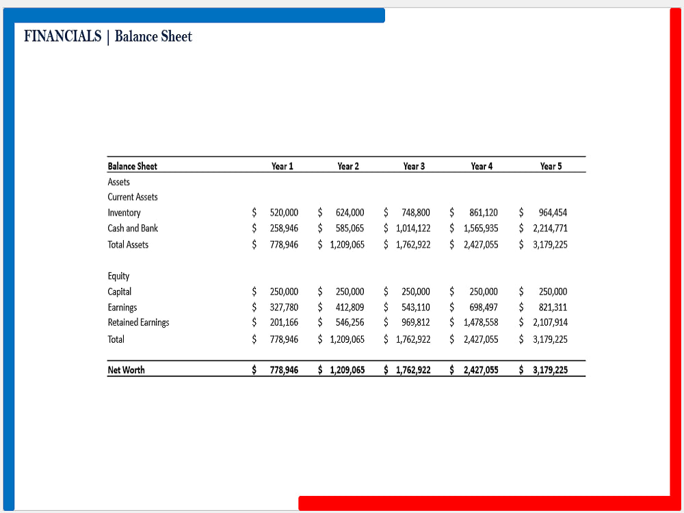Screen dimensions: 684x513
Task: Click bold Net Worth Year 3 value 1,762,922
Action: pos(413,370)
